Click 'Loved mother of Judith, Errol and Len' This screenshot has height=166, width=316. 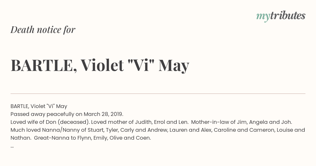coord(140,122)
